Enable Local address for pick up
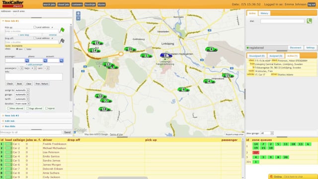The height and width of the screenshot is (179, 318). point(34,27)
